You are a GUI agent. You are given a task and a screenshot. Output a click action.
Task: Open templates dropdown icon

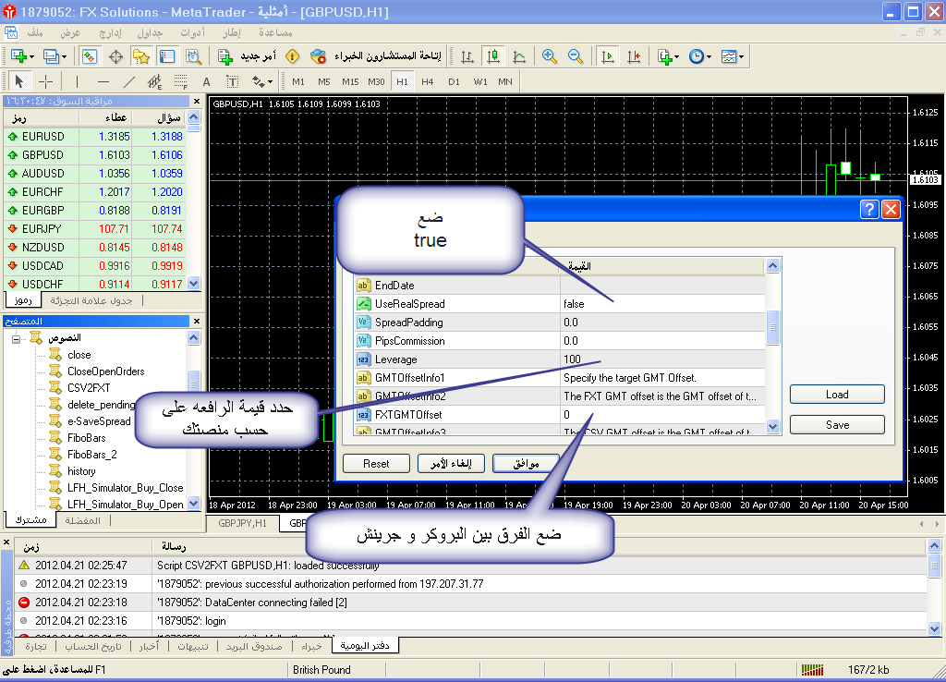click(733, 56)
